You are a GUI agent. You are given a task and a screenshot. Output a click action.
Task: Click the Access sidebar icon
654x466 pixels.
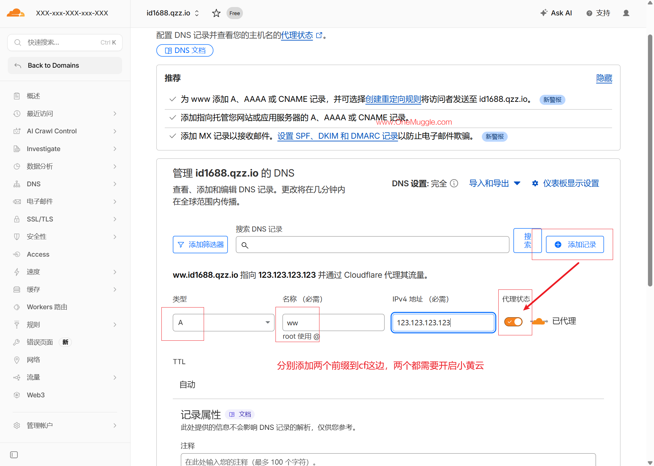(x=17, y=254)
